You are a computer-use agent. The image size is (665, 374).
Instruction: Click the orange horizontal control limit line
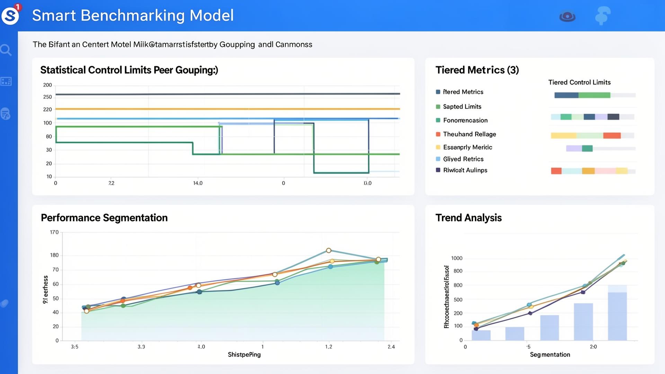click(x=228, y=109)
